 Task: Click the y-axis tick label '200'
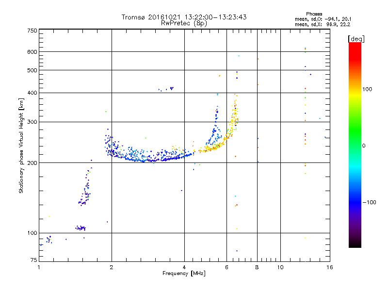click(32, 163)
